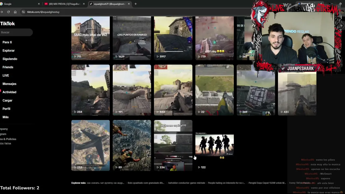Reload the TikTok page
Image resolution: width=345 pixels, height=194 pixels.
(8, 12)
